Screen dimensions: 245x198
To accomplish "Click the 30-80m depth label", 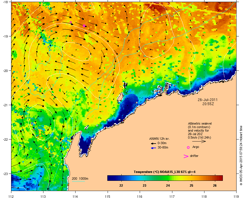I will (x=163, y=147).
